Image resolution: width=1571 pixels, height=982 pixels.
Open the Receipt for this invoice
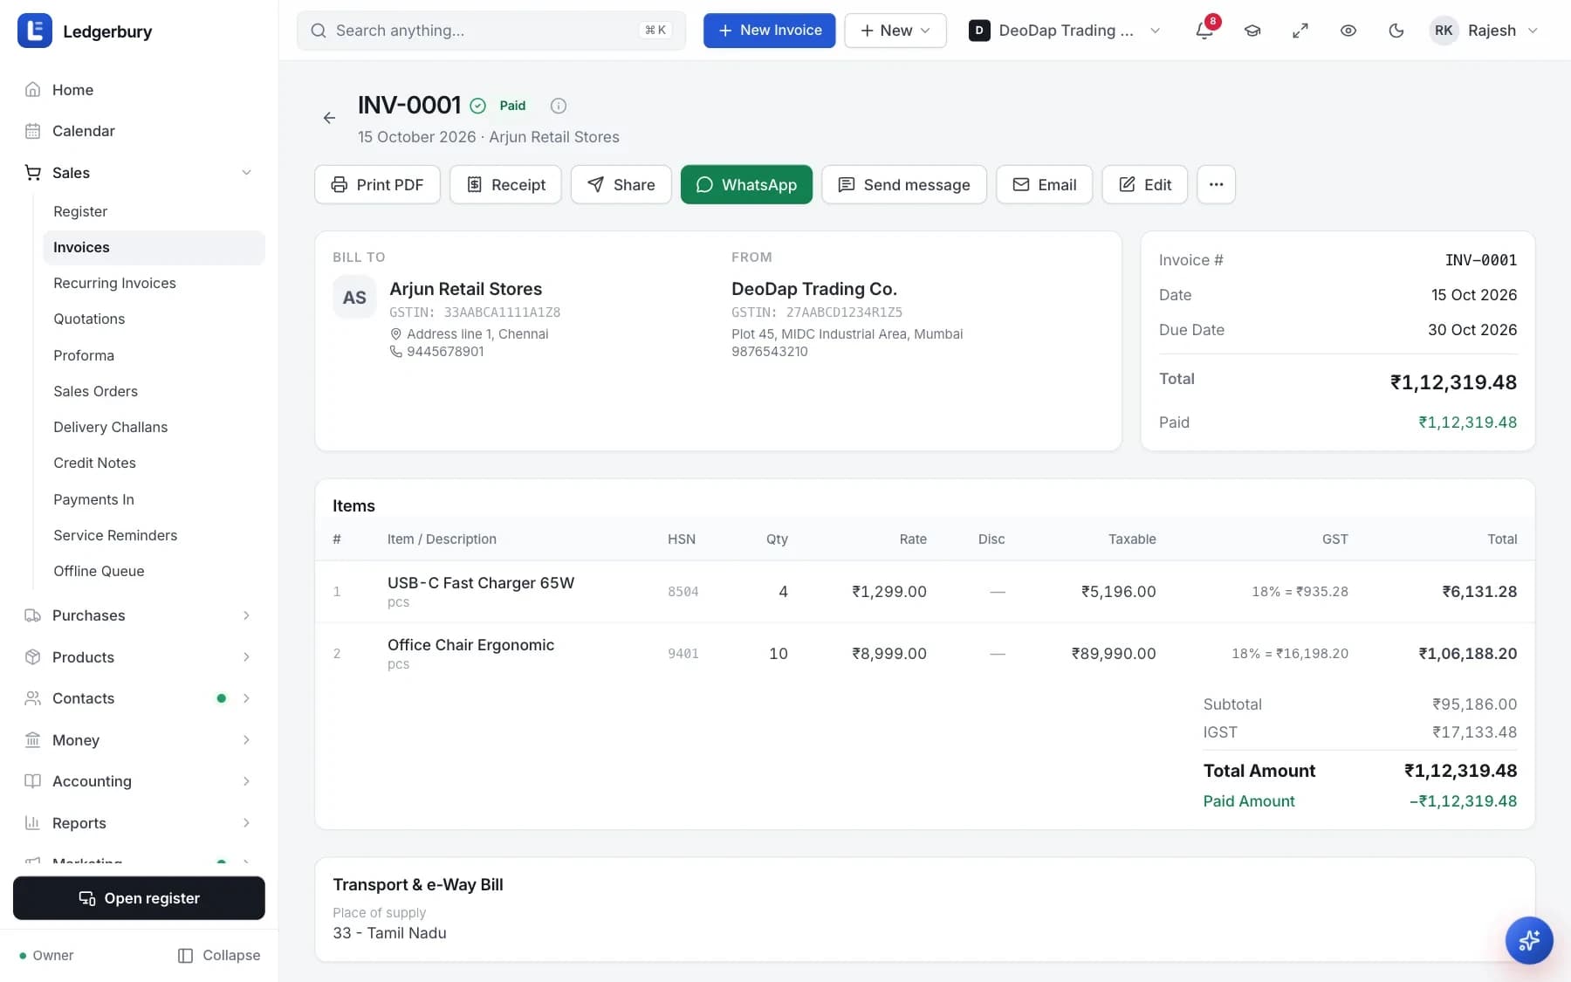(x=505, y=184)
